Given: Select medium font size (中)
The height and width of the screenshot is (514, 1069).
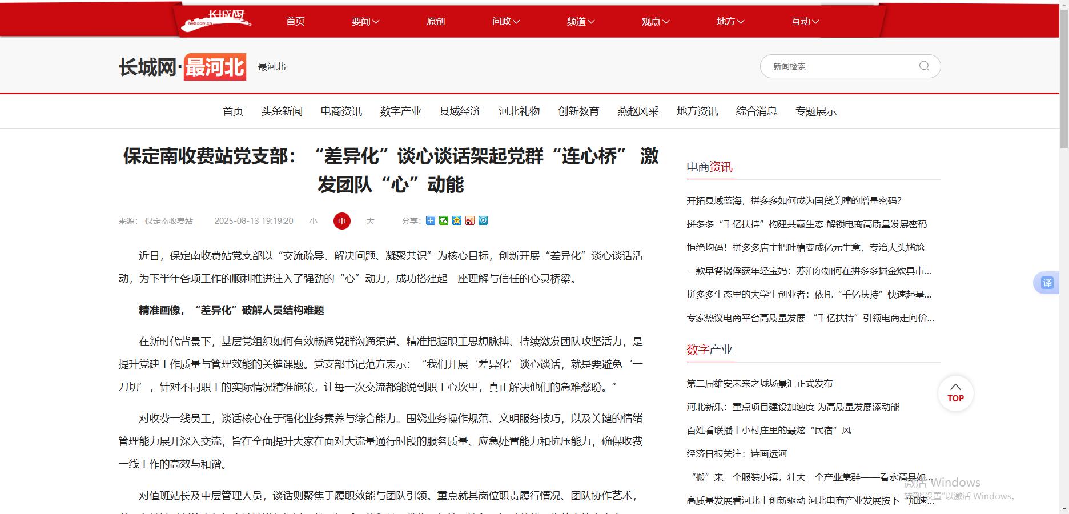Looking at the screenshot, I should [342, 221].
